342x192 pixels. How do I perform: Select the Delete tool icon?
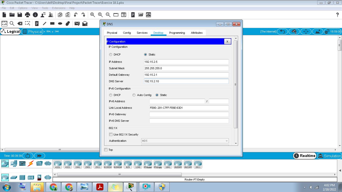coord(20,23)
